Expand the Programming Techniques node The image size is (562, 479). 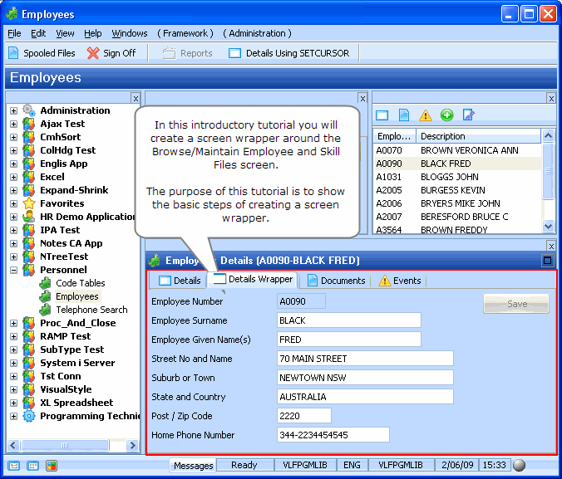[13, 417]
